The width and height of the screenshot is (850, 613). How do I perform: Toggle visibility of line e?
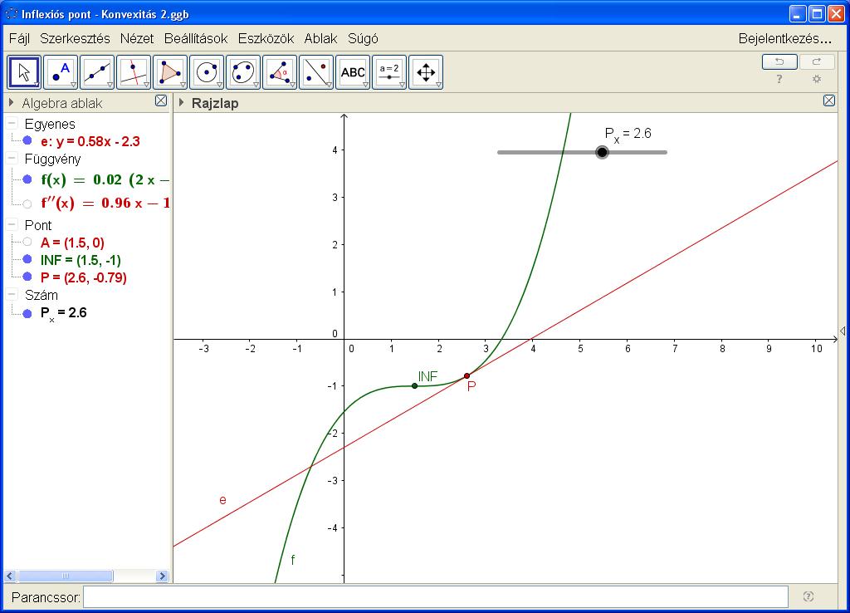click(27, 140)
